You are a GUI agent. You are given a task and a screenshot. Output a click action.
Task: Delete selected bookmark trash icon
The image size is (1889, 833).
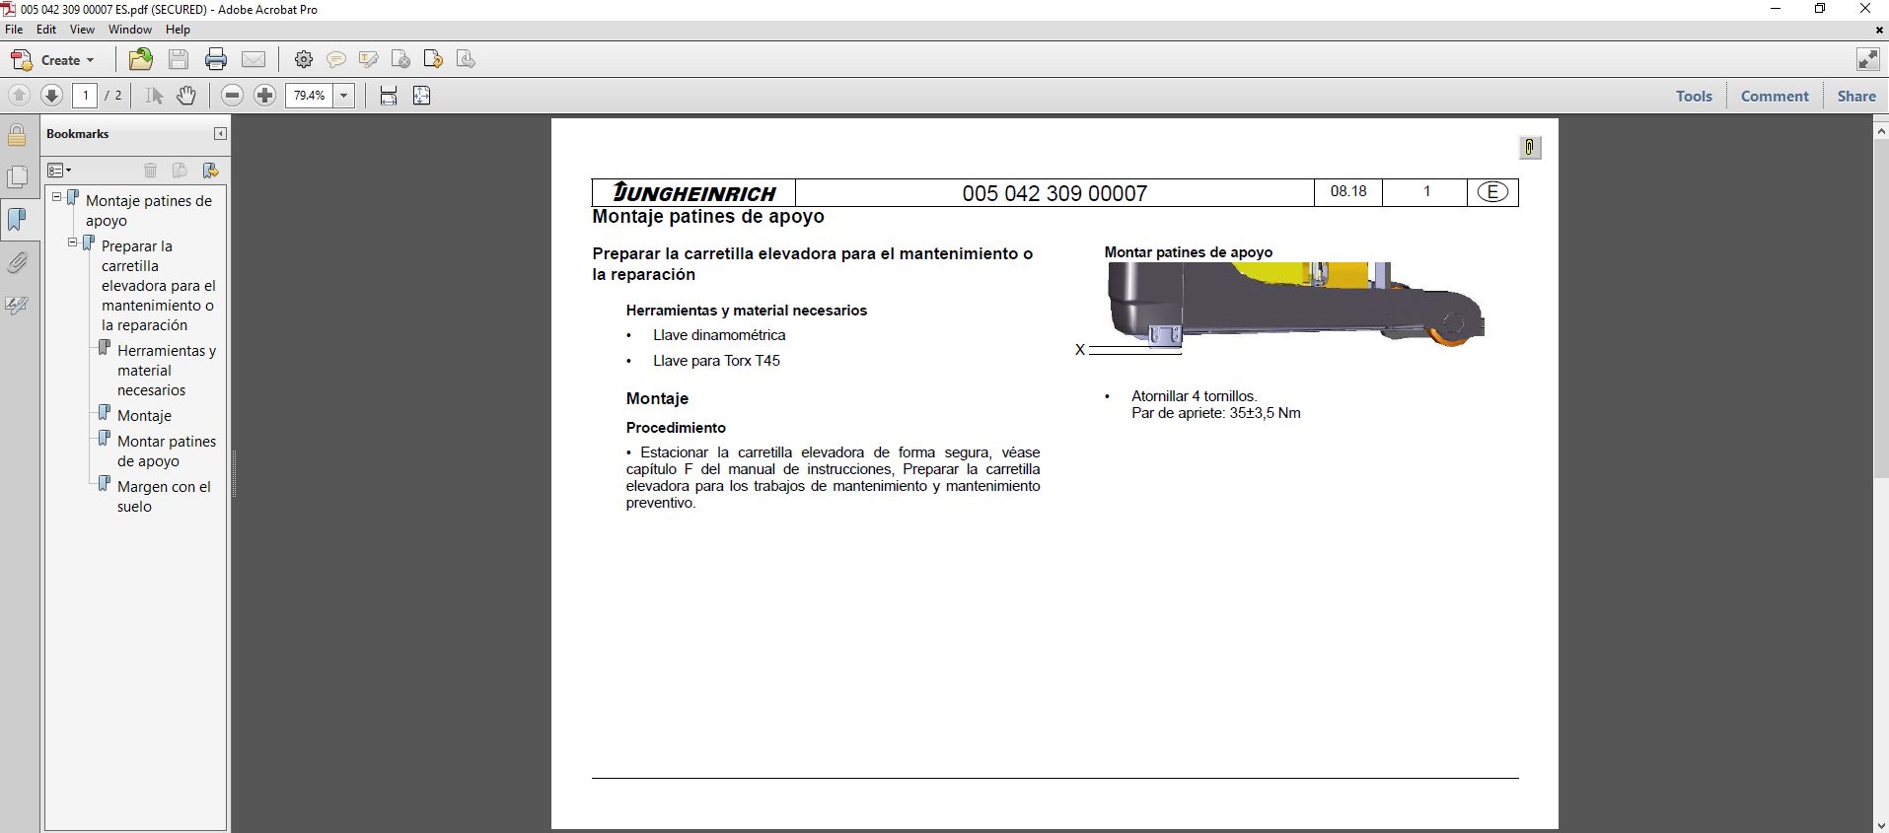(x=150, y=171)
